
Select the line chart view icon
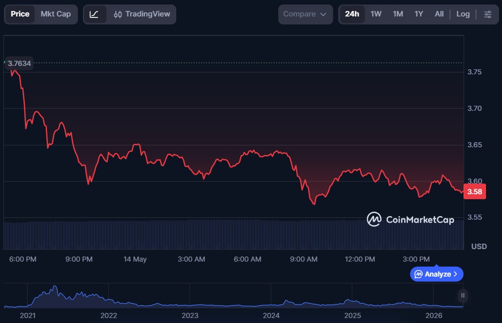tap(94, 14)
